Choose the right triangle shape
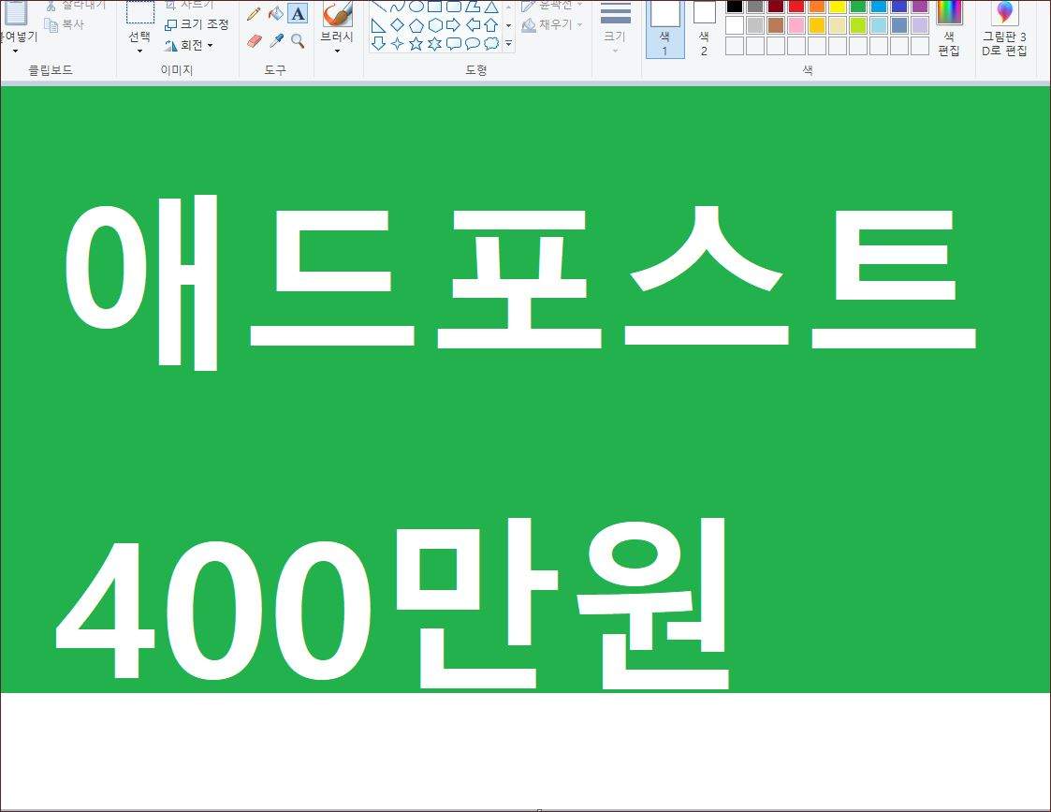 pyautogui.click(x=379, y=25)
